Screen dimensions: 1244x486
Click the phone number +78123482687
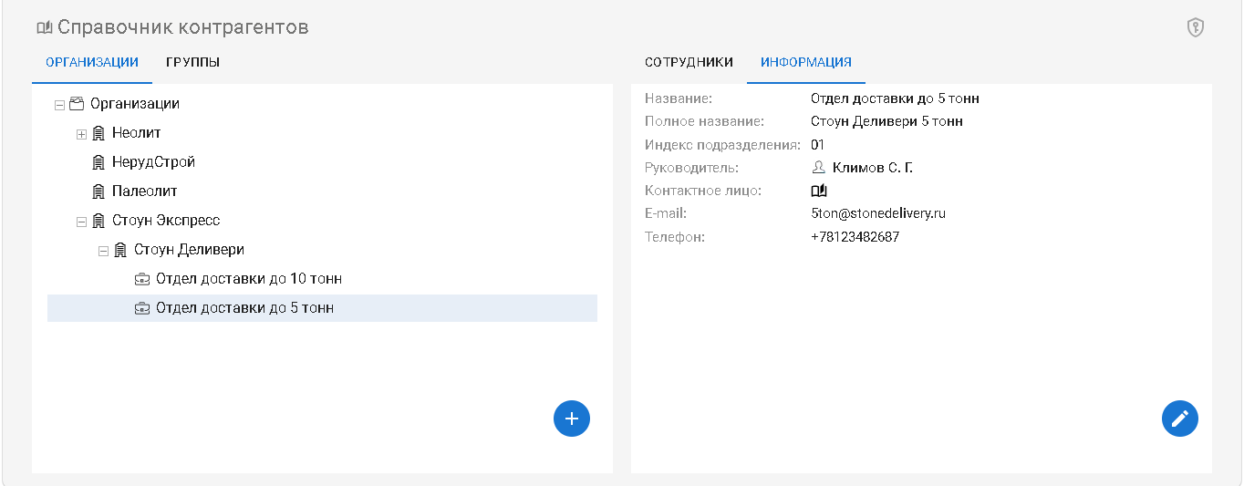tap(855, 237)
